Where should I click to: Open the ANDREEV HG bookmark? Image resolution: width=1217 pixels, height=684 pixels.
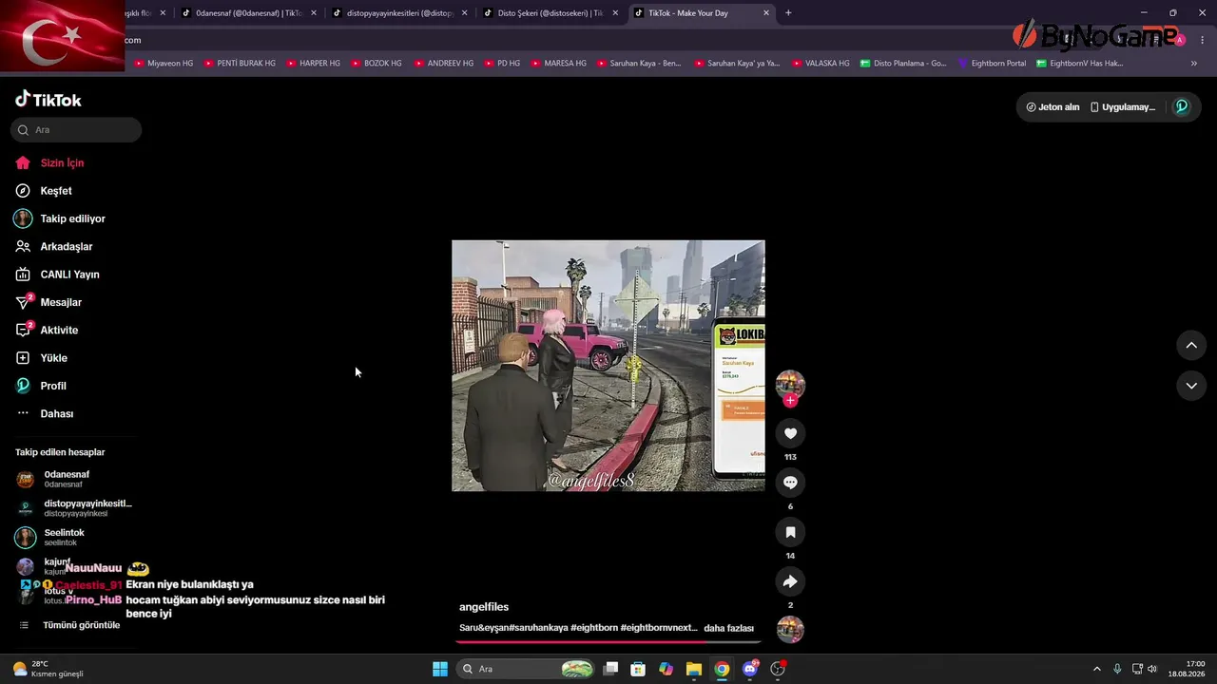pyautogui.click(x=442, y=64)
